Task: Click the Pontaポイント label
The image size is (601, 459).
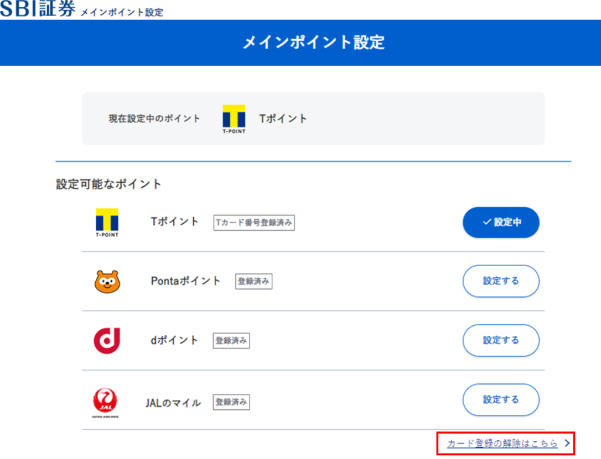Action: pos(185,281)
